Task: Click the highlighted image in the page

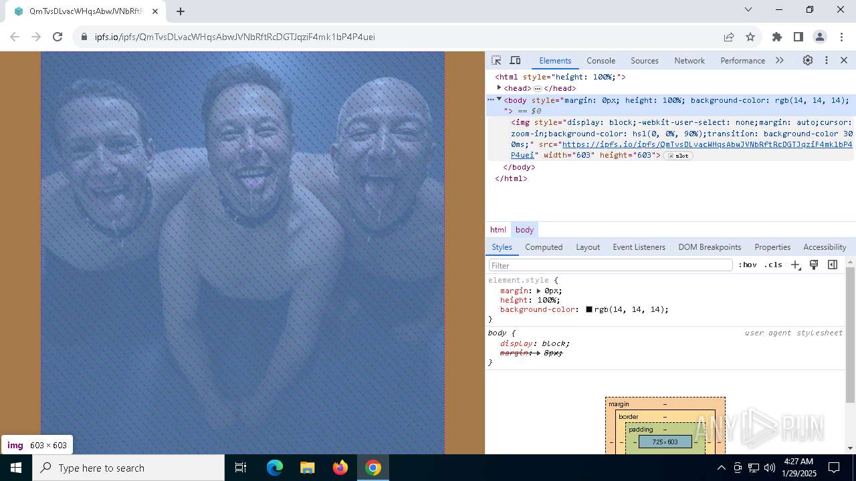Action: click(243, 253)
